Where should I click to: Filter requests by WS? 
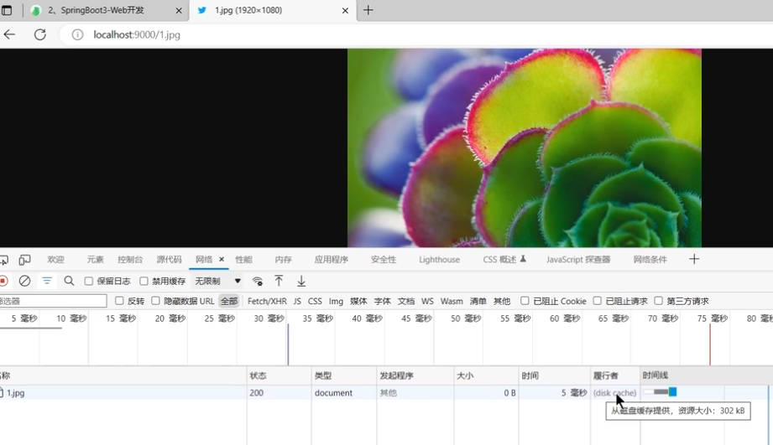427,301
